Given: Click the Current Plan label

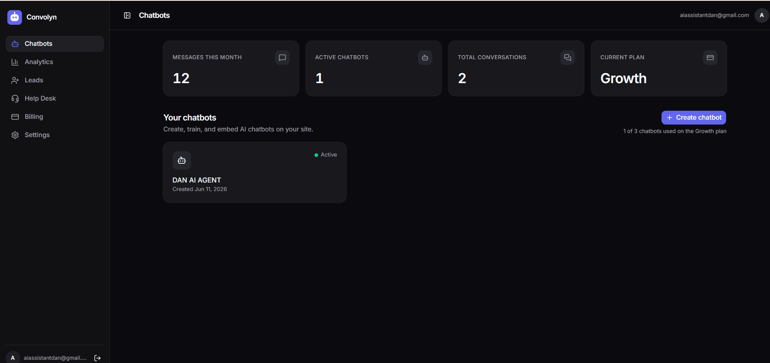Looking at the screenshot, I should (x=622, y=58).
